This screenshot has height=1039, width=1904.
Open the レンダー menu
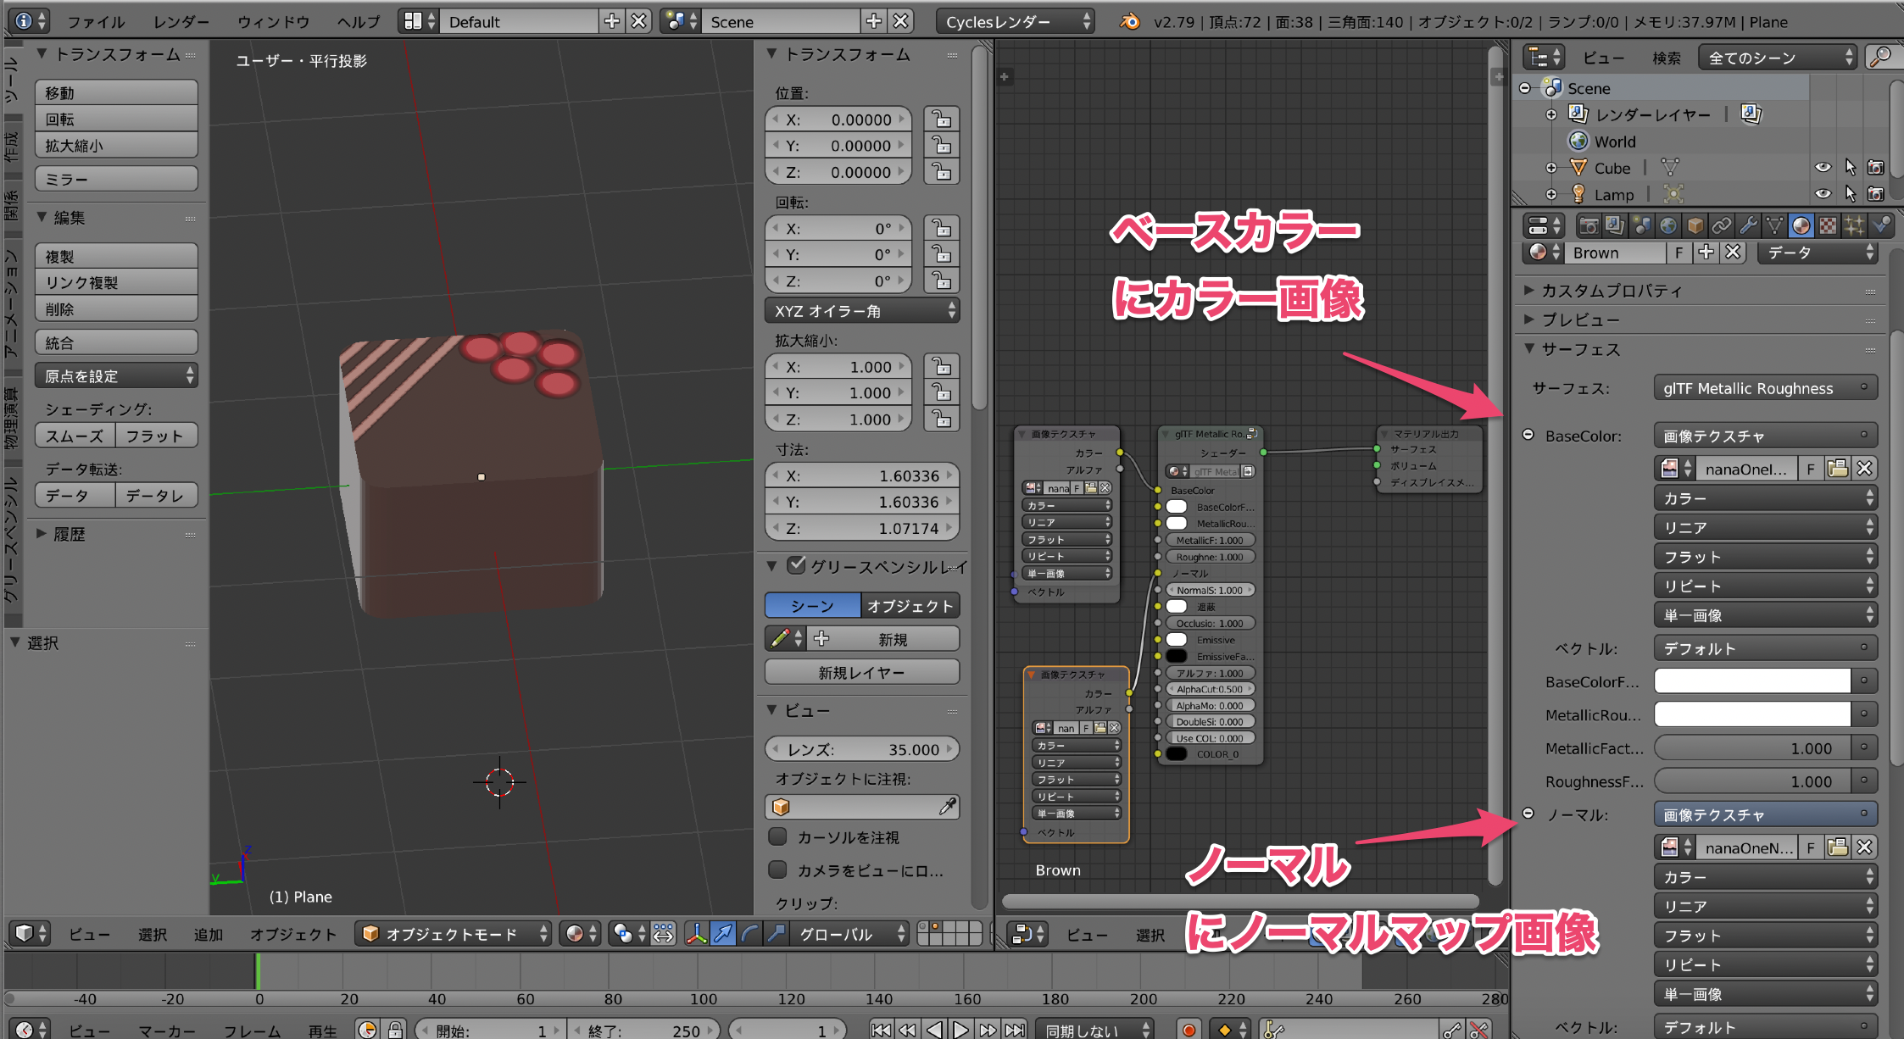(x=181, y=22)
